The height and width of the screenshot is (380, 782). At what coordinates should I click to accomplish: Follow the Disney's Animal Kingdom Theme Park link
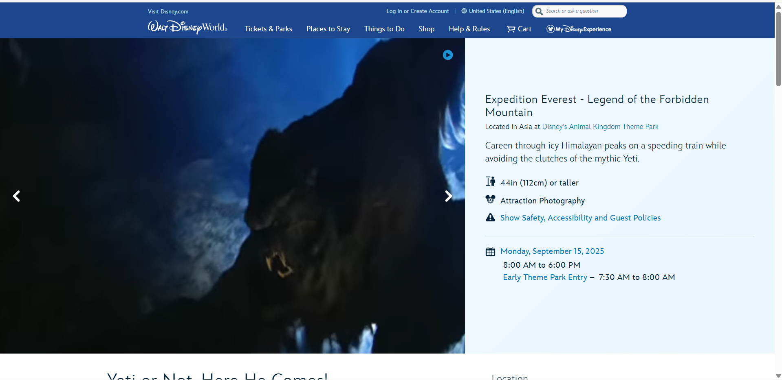tap(600, 127)
